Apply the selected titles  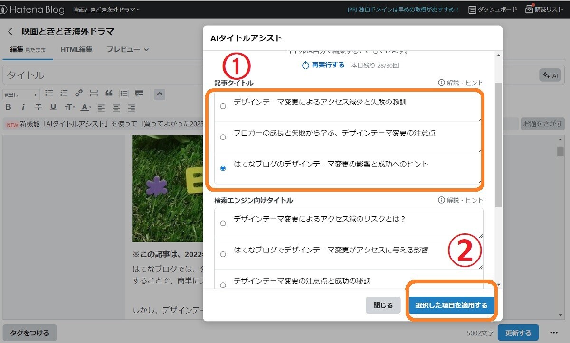tap(451, 305)
